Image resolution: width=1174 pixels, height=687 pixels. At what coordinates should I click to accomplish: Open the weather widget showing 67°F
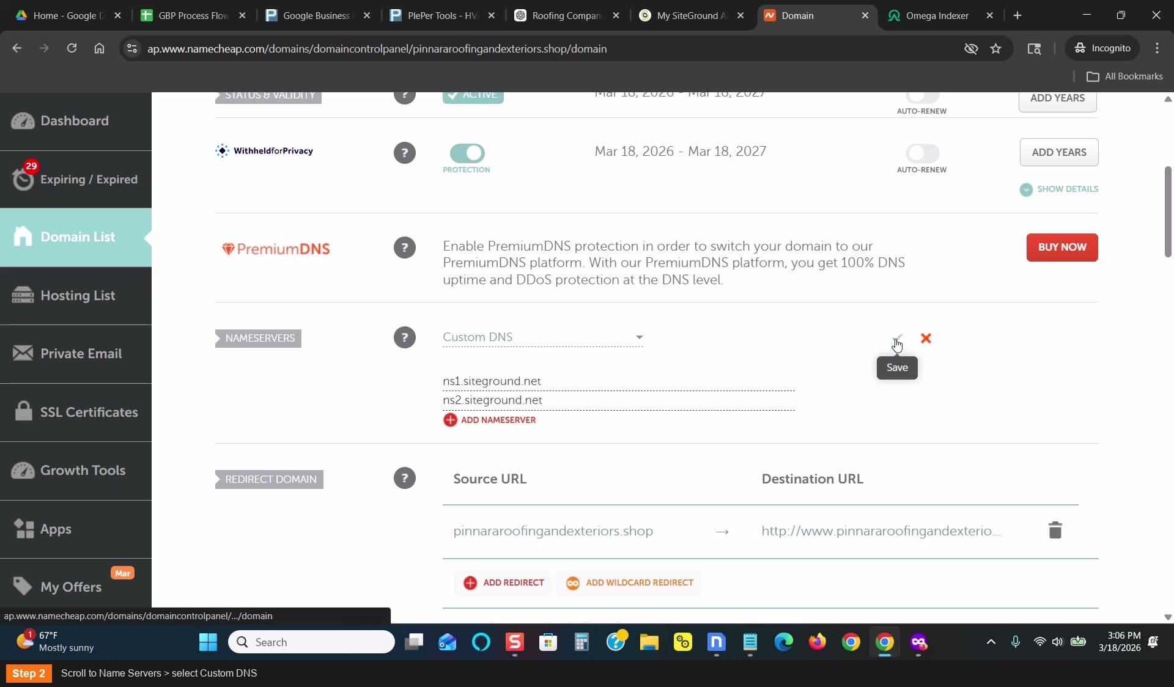[55, 642]
